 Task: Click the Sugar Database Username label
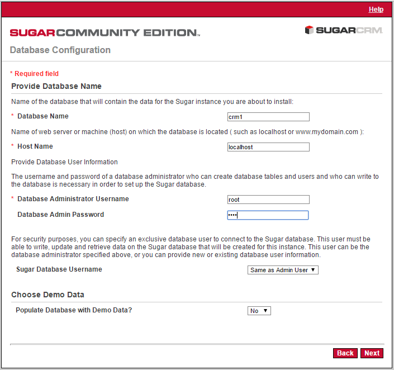pos(59,269)
